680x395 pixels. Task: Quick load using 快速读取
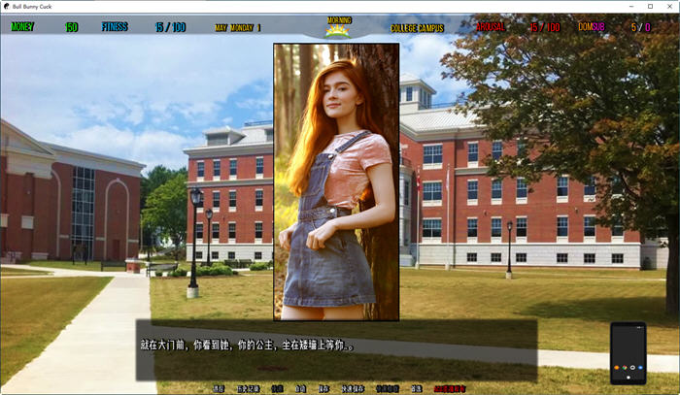pos(387,388)
